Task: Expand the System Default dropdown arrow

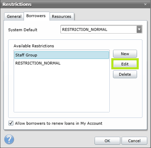Action: [139, 30]
